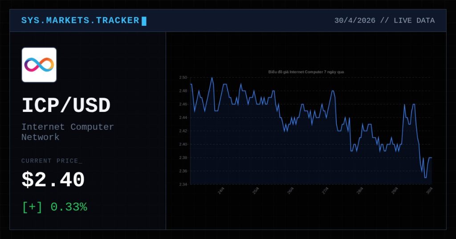Click the 29/4 date label on x-axis
This screenshot has width=456, height=239.
click(x=395, y=191)
